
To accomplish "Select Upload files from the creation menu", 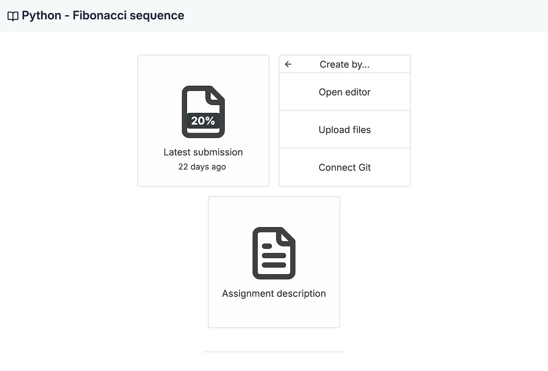I will (x=344, y=130).
